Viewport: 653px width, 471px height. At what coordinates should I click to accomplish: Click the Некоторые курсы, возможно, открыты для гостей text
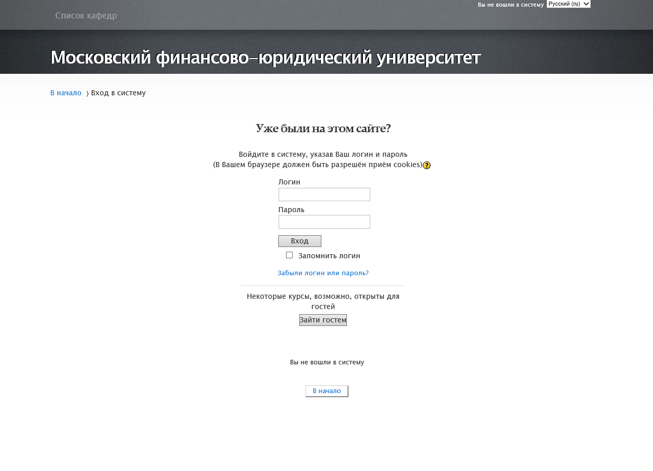323,301
